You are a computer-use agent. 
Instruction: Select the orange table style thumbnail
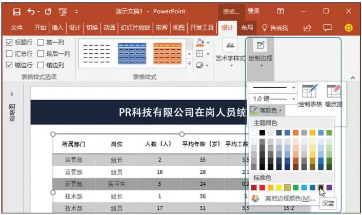point(167,53)
